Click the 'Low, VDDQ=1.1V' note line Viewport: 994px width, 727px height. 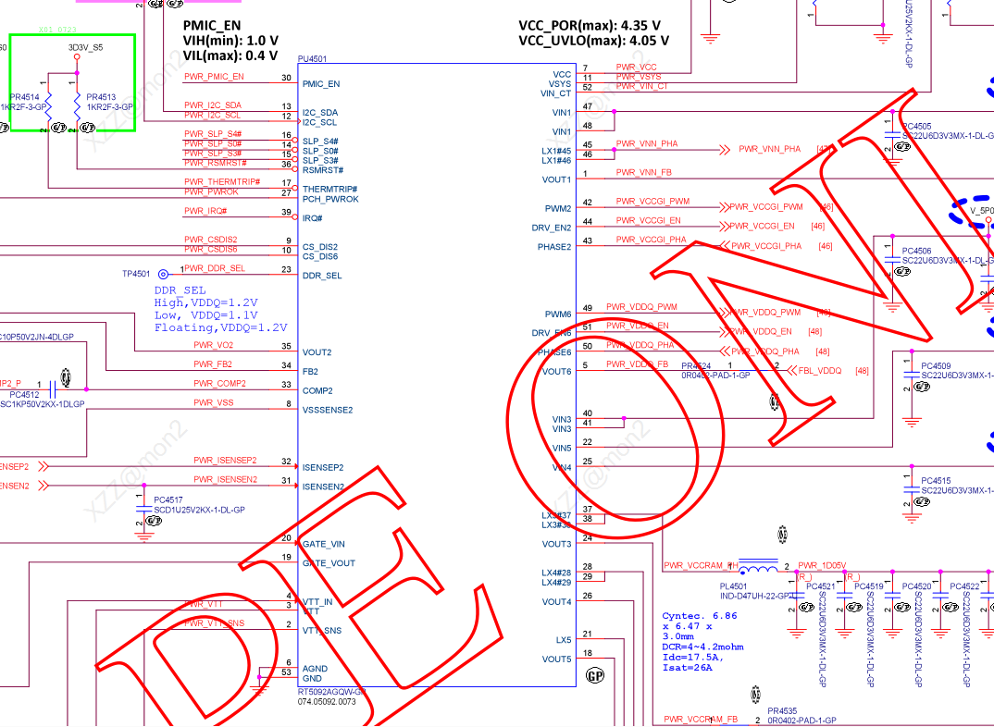pos(206,315)
